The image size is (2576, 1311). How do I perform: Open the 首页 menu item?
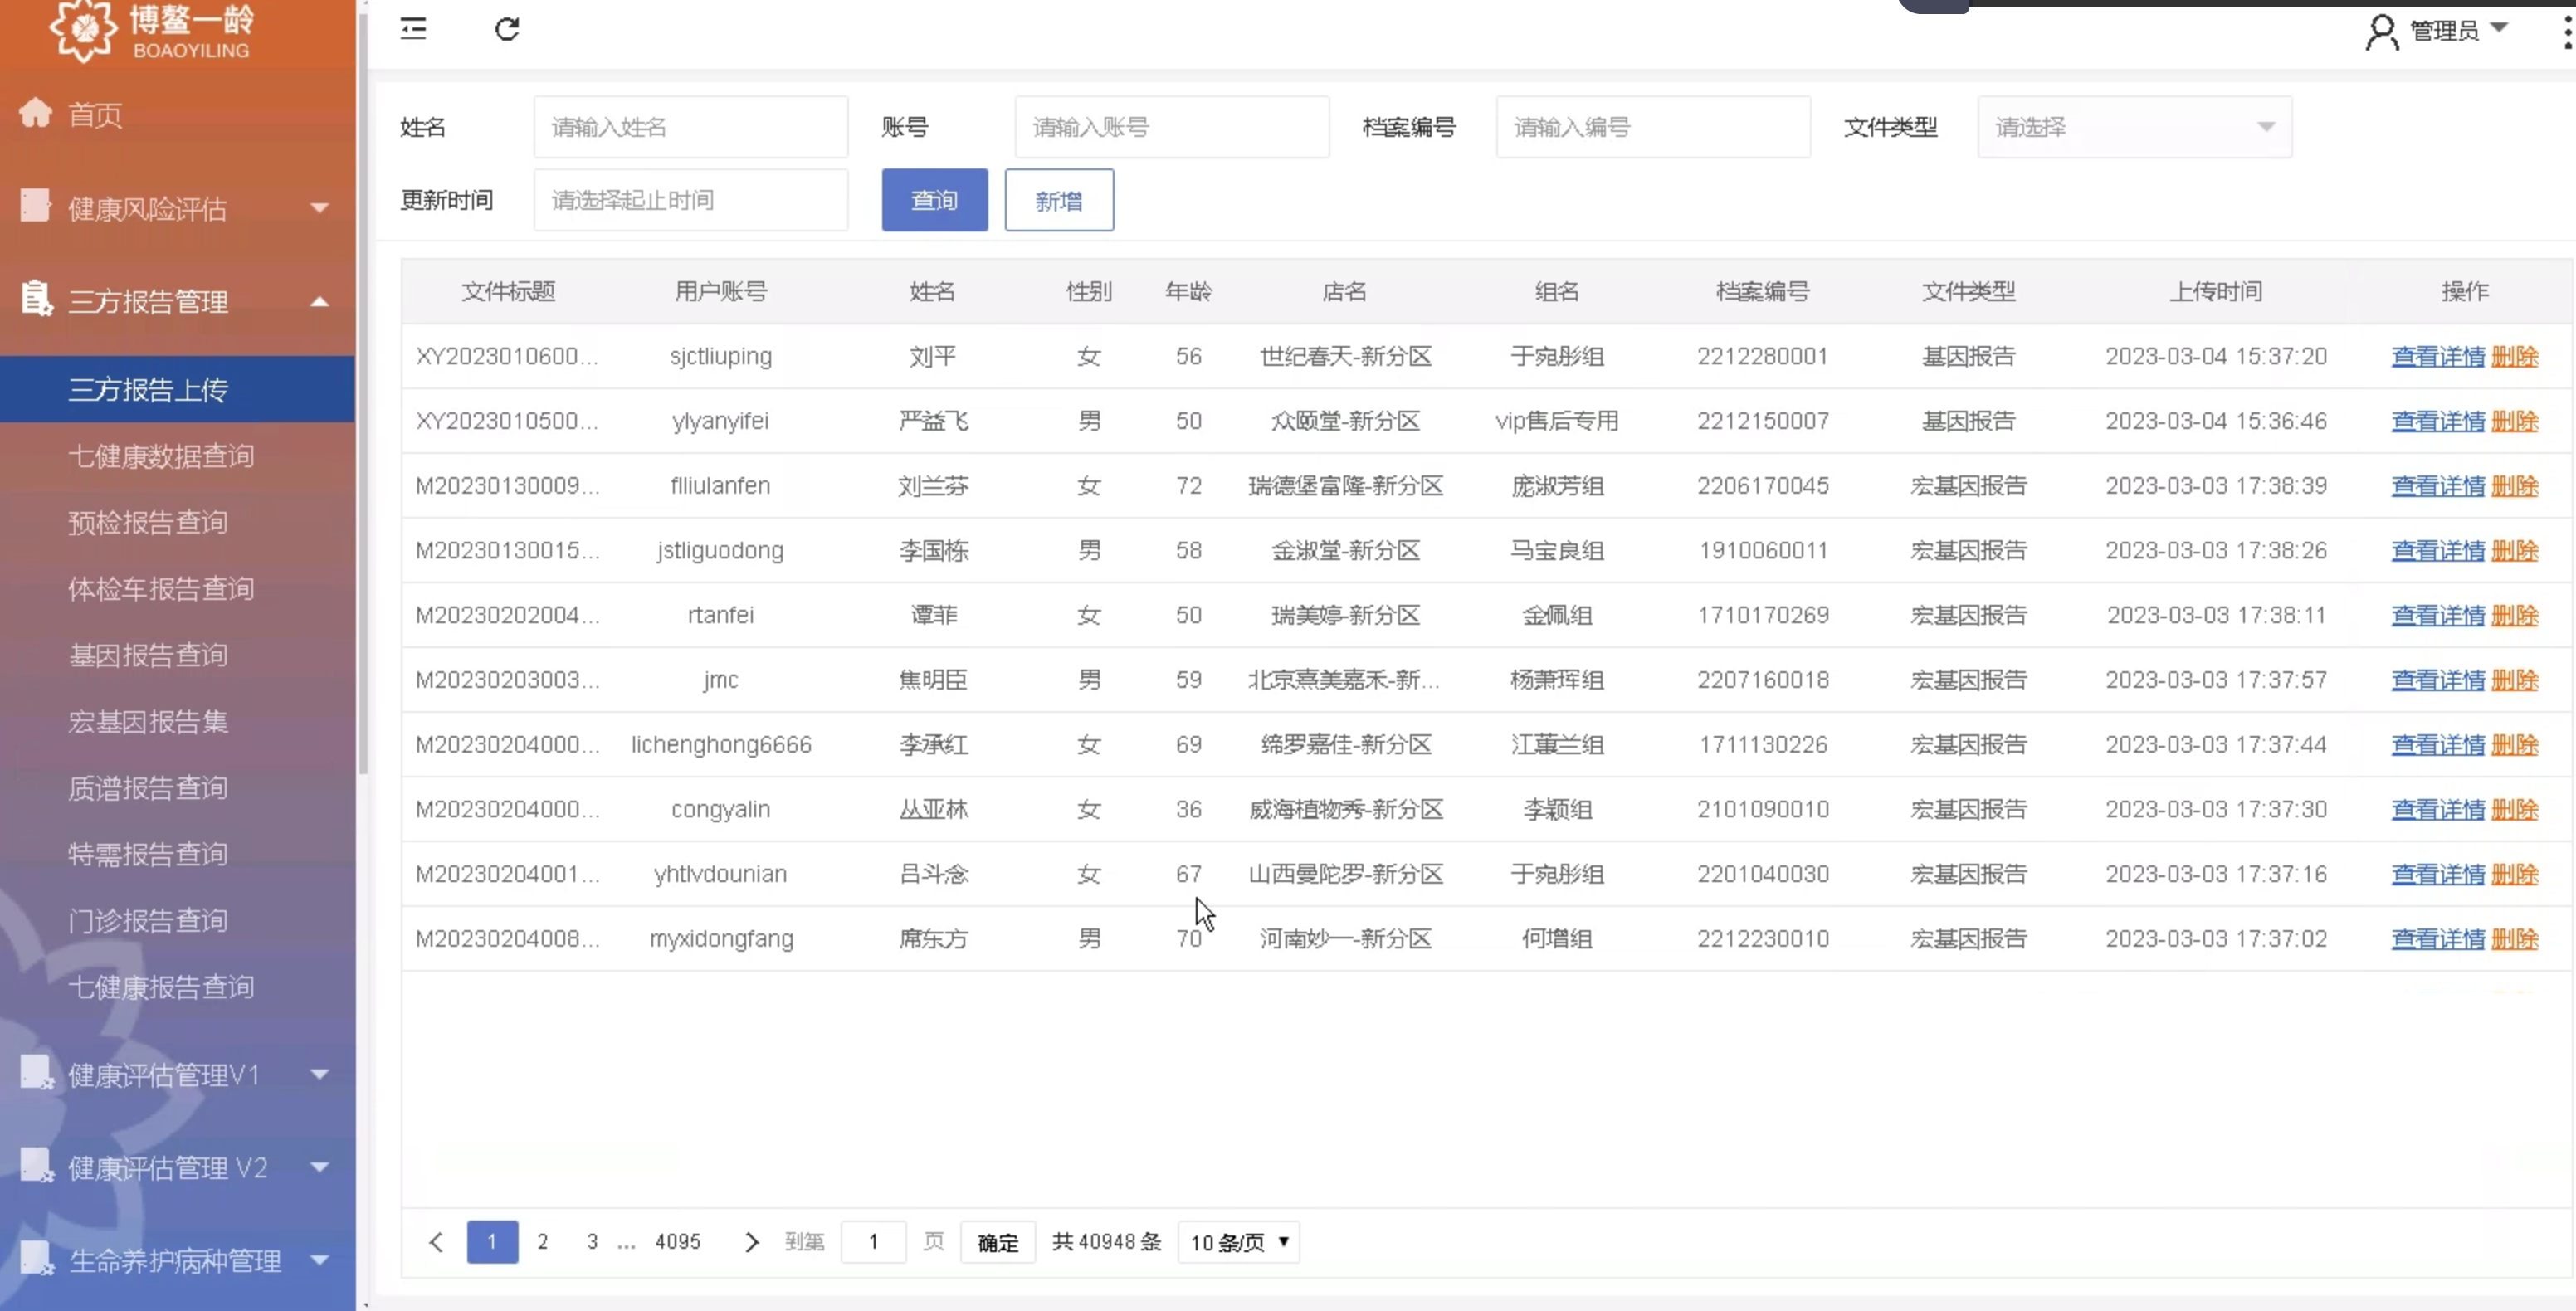pyautogui.click(x=95, y=115)
